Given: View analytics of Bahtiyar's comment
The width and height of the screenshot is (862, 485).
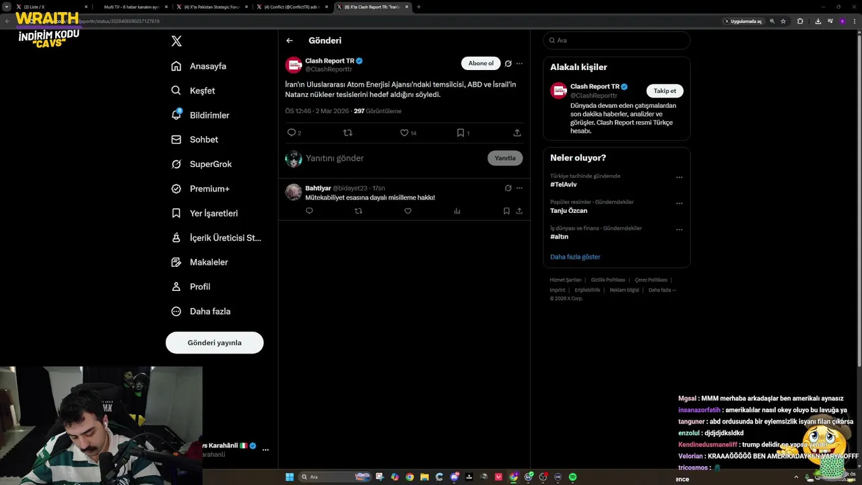Looking at the screenshot, I should 457,211.
